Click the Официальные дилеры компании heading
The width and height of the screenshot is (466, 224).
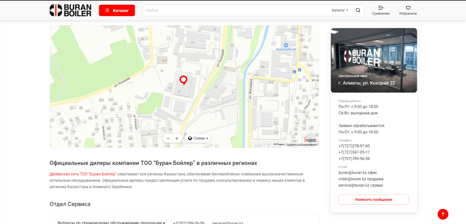tap(153, 163)
